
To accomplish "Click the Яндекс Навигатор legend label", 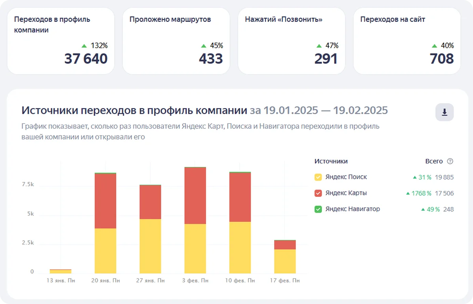I will click(352, 209).
